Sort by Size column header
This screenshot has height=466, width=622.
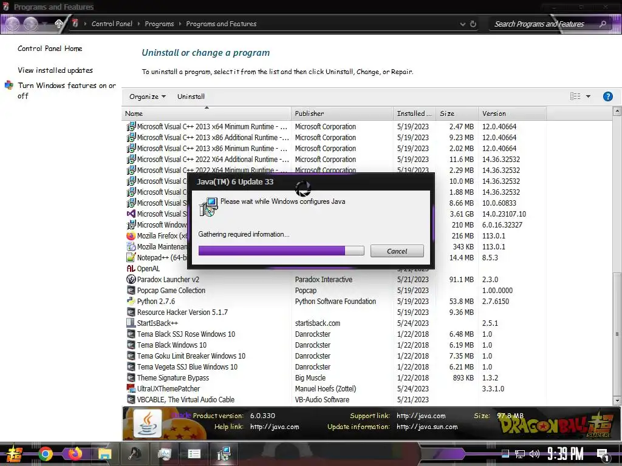(457, 113)
